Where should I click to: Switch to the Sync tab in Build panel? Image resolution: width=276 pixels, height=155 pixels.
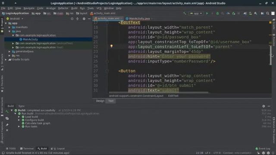click(x=21, y=106)
